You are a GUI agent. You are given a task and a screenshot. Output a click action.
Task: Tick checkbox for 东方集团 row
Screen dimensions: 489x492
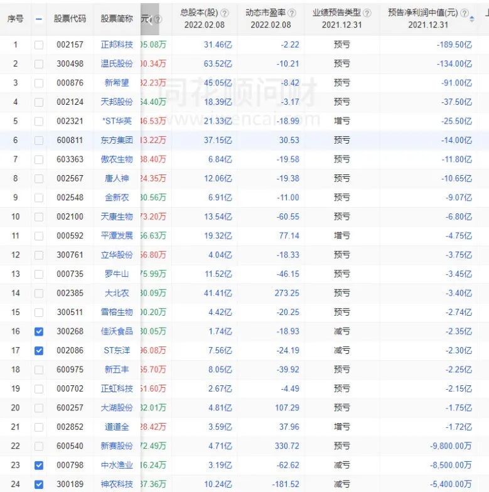39,141
